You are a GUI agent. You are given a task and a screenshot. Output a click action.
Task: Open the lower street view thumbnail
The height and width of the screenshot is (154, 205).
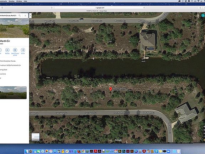coord(13,93)
